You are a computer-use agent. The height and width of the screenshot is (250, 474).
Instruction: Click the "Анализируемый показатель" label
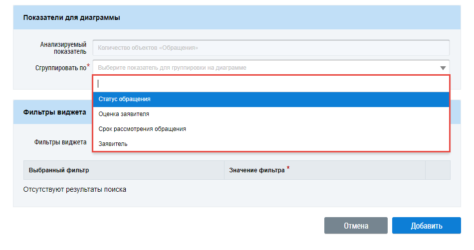(63, 48)
